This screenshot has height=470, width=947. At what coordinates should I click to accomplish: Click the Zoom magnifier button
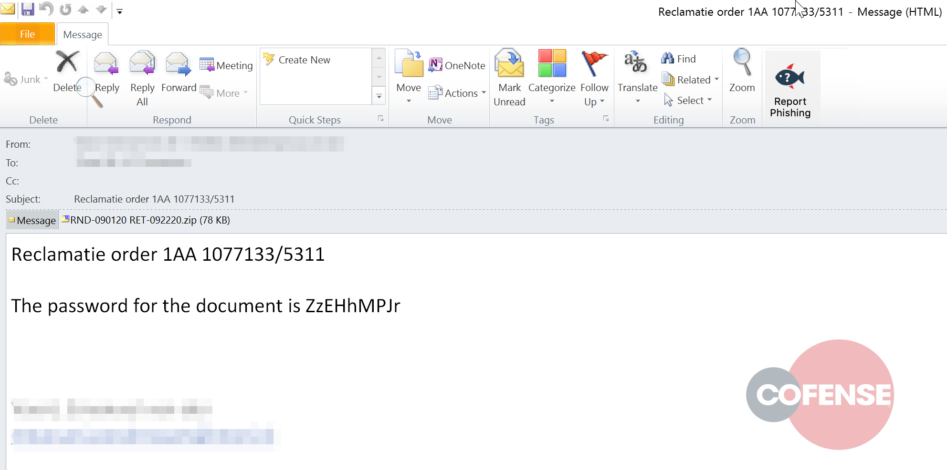pyautogui.click(x=742, y=71)
